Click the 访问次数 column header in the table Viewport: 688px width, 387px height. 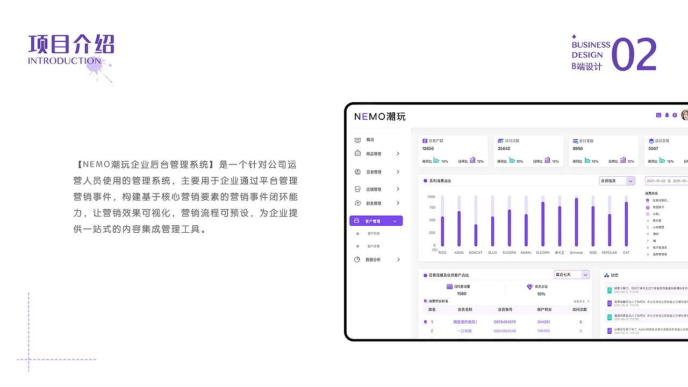coord(580,310)
